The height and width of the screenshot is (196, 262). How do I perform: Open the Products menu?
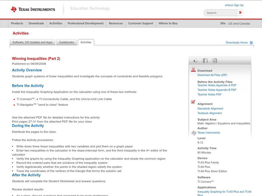pos(17,23)
